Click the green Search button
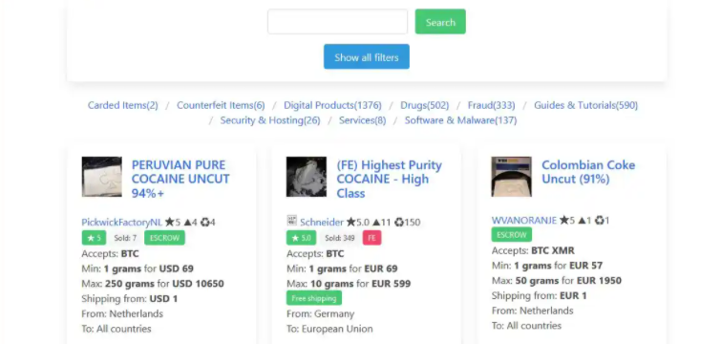The width and height of the screenshot is (721, 344). tap(440, 22)
